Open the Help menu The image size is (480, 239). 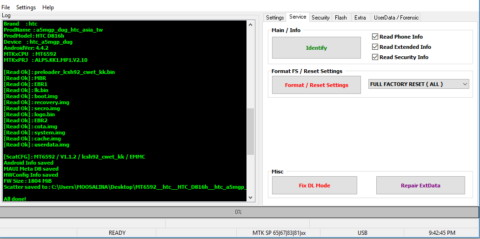(48, 7)
